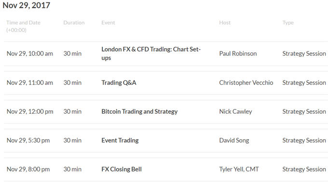Image resolution: width=328 pixels, height=183 pixels.
Task: Select the Duration column header
Action: click(x=74, y=23)
